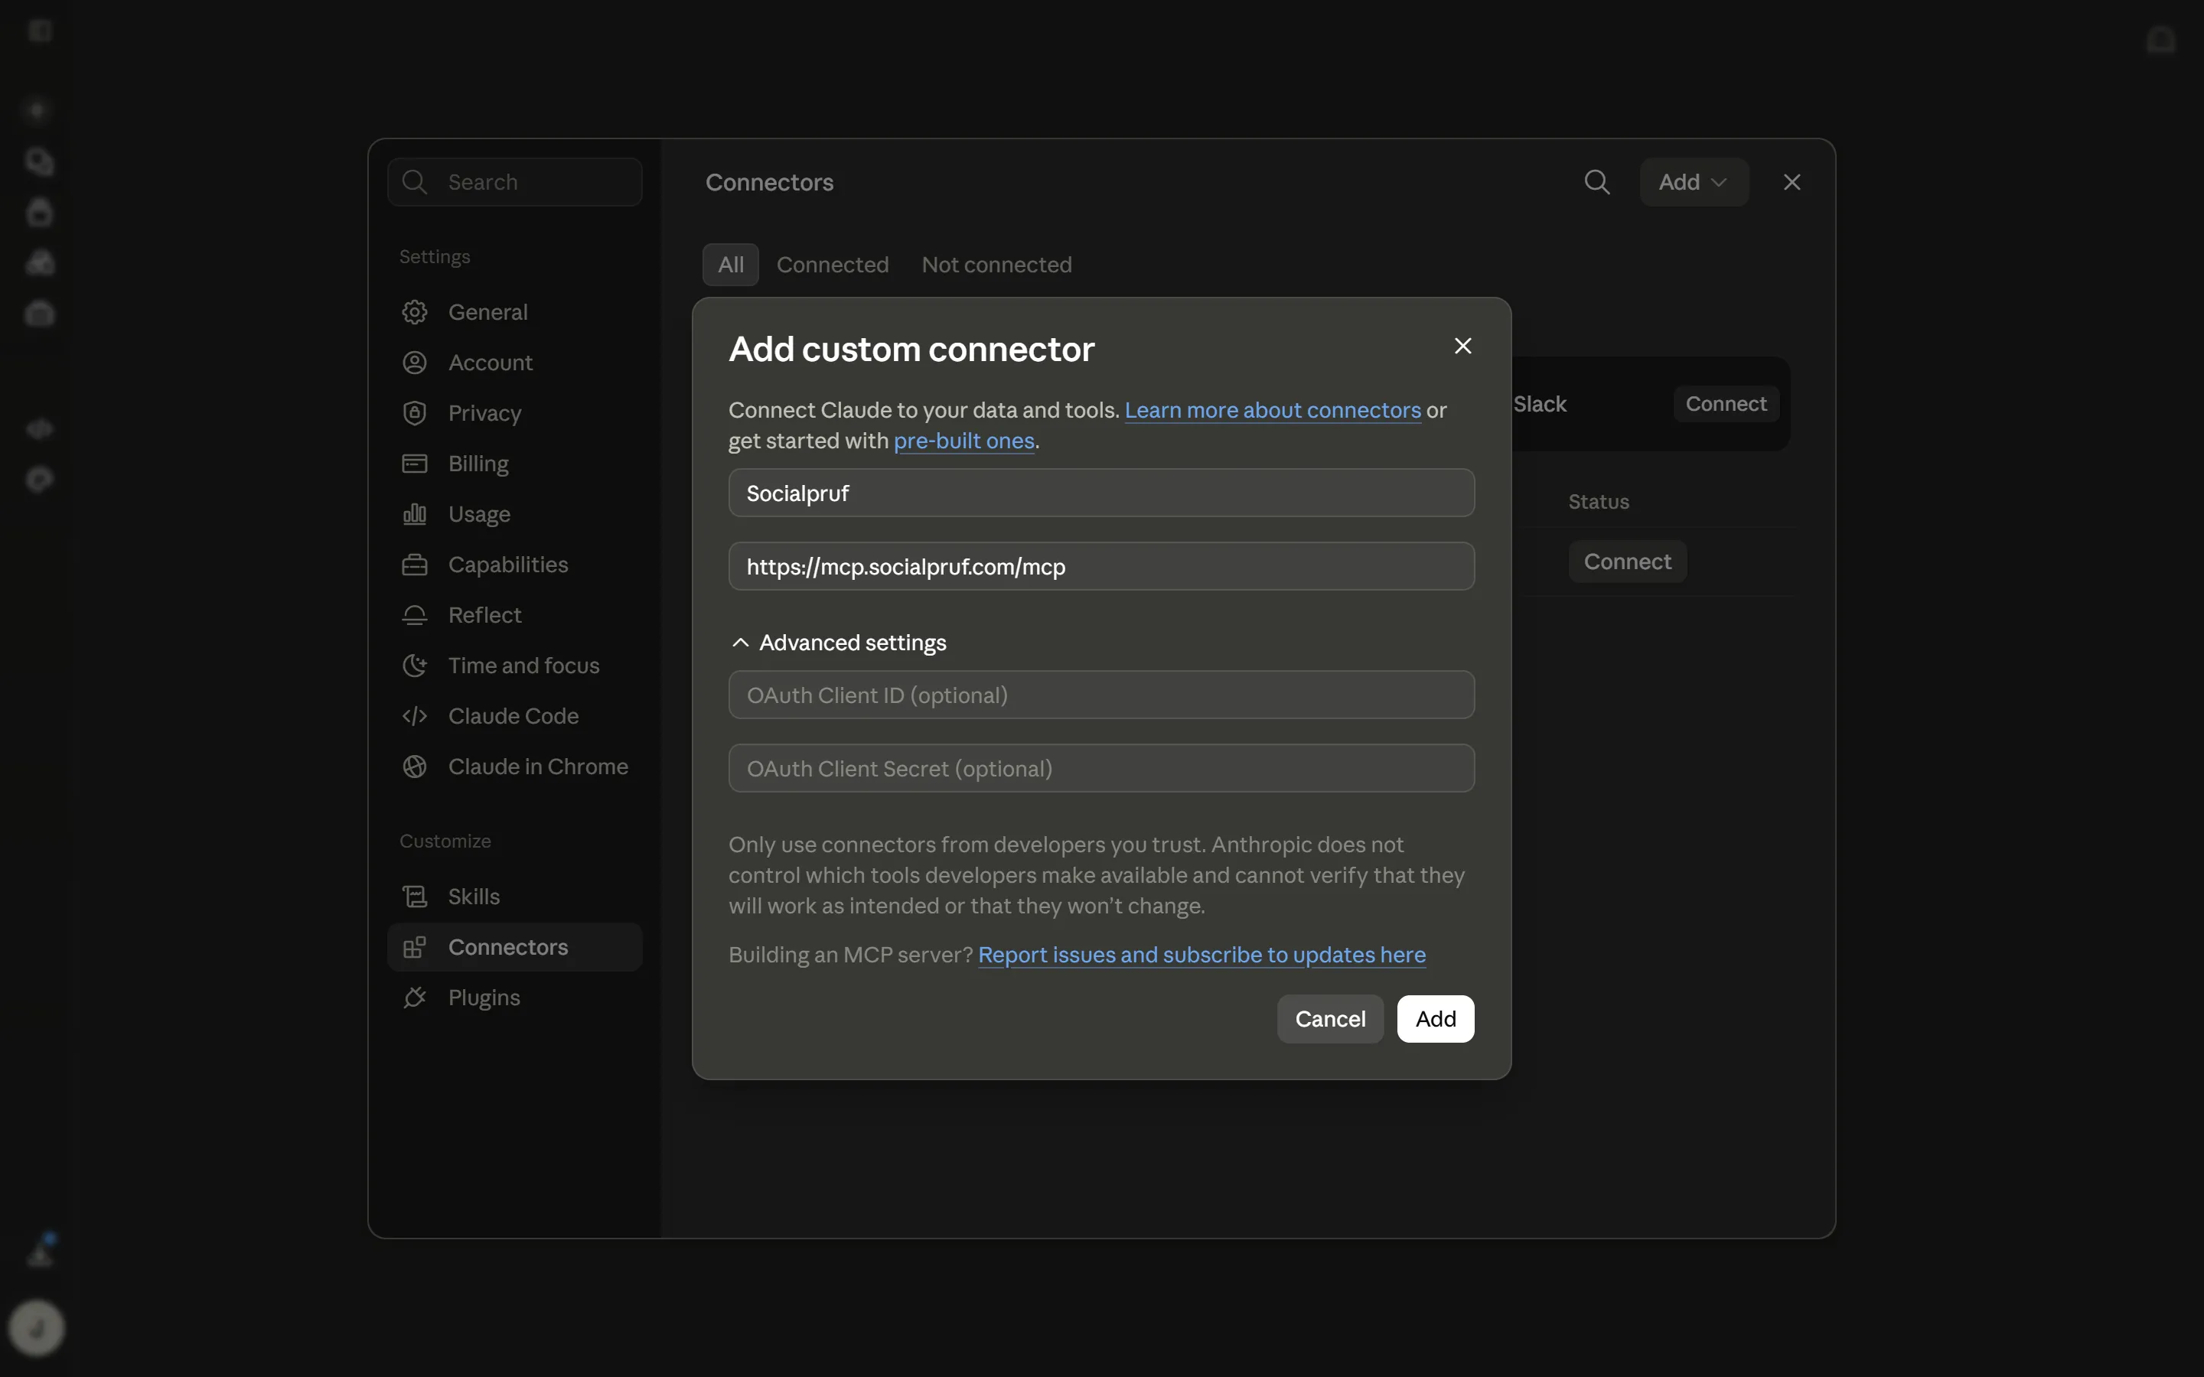Click the magnifier icon in Connectors header

(x=1596, y=182)
